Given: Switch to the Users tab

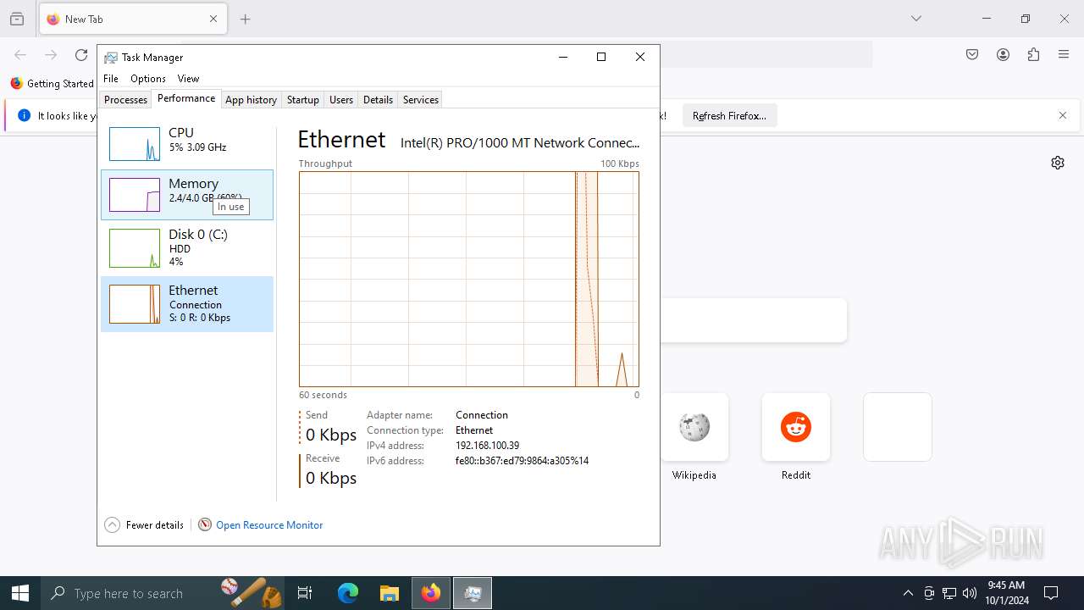Looking at the screenshot, I should point(341,99).
